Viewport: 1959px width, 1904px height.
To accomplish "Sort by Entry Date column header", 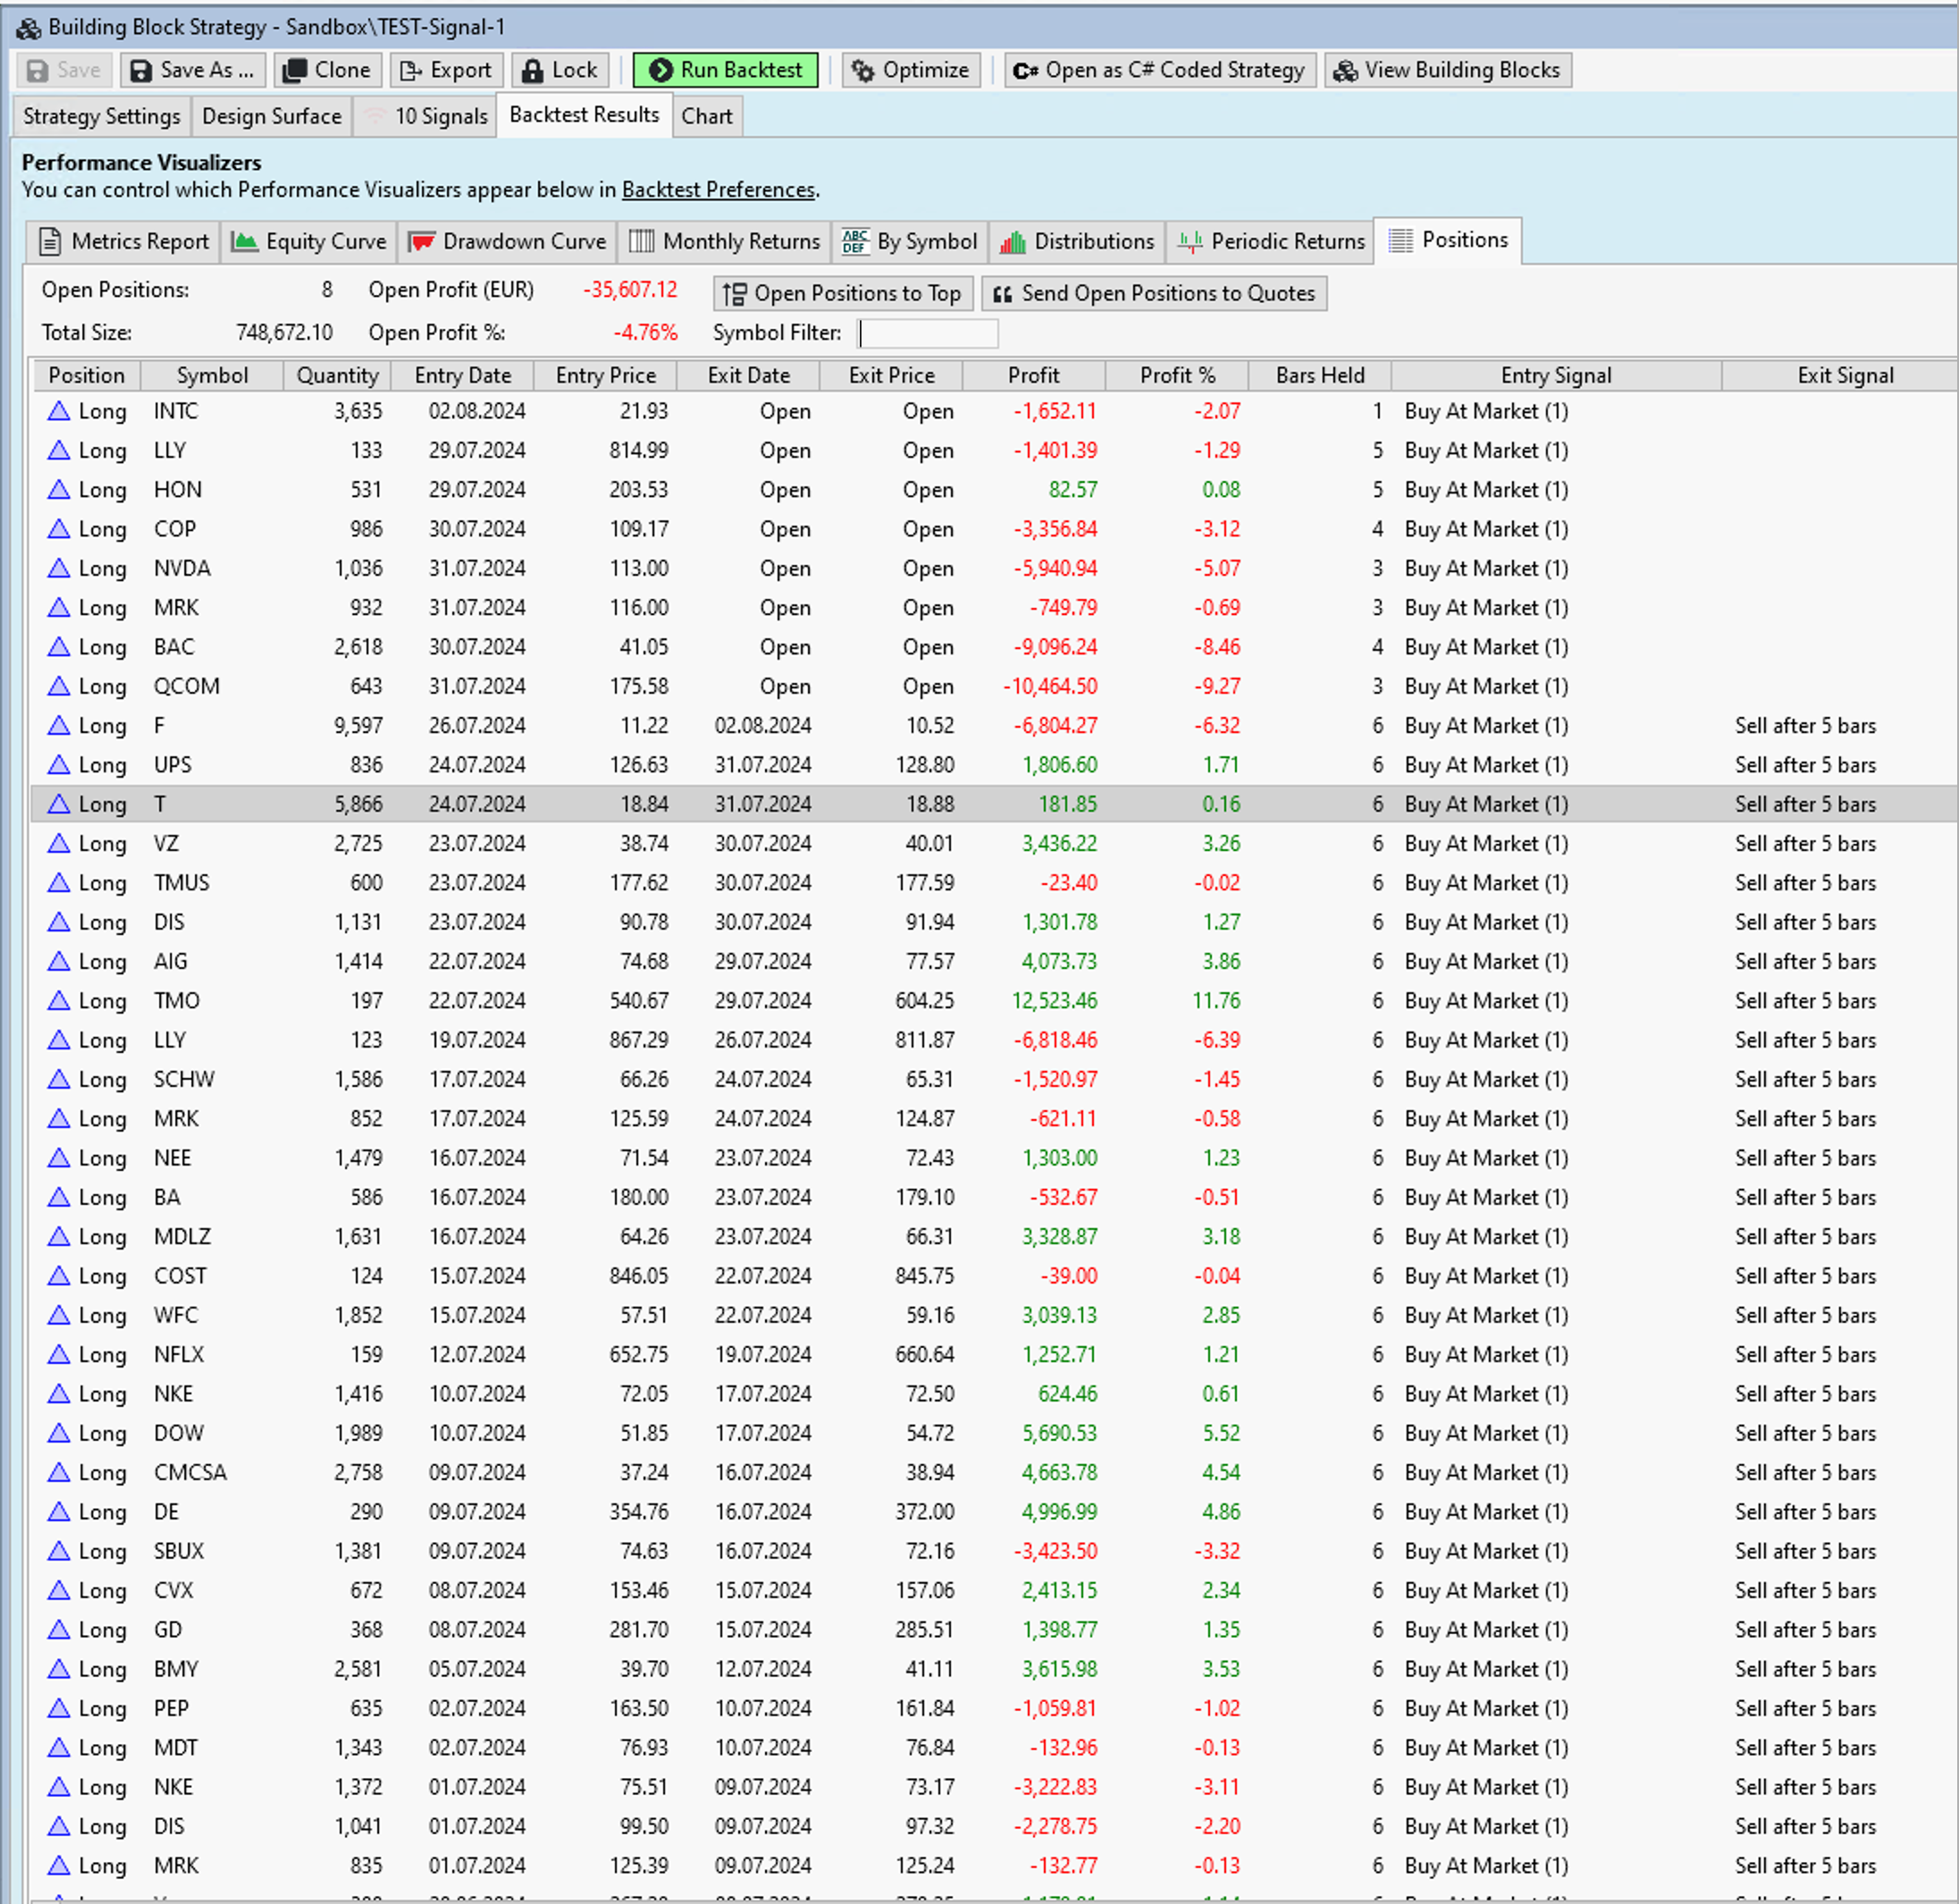I will point(463,376).
